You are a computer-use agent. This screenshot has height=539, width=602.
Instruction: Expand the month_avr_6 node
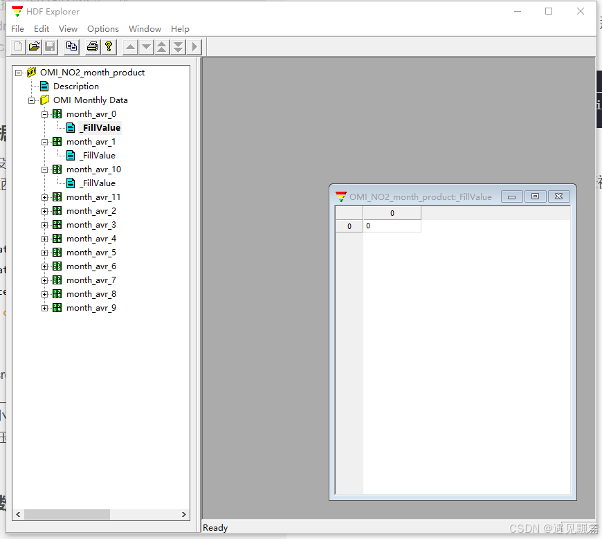[44, 266]
